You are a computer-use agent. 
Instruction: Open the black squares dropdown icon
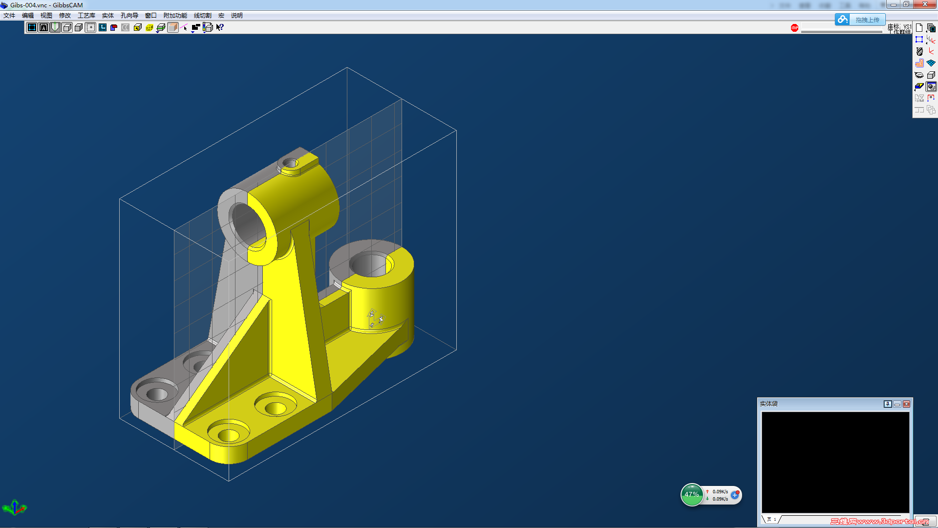pyautogui.click(x=196, y=28)
